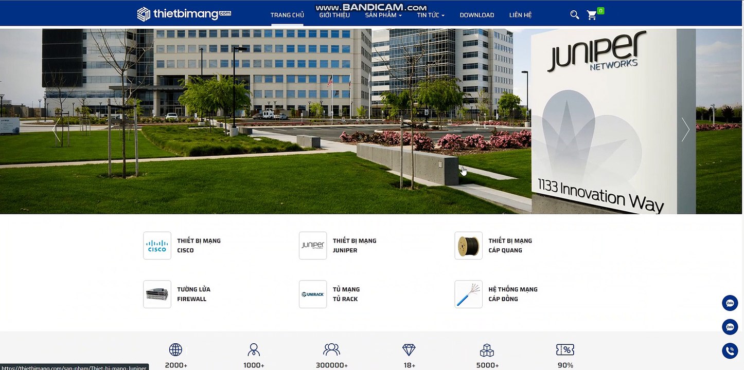
Task: Open the HỆ THỐNG MẠNG CÁP ĐỒNG link
Action: (513, 294)
